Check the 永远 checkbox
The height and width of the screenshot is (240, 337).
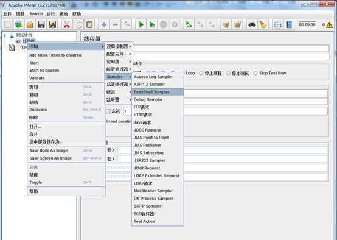[108, 111]
